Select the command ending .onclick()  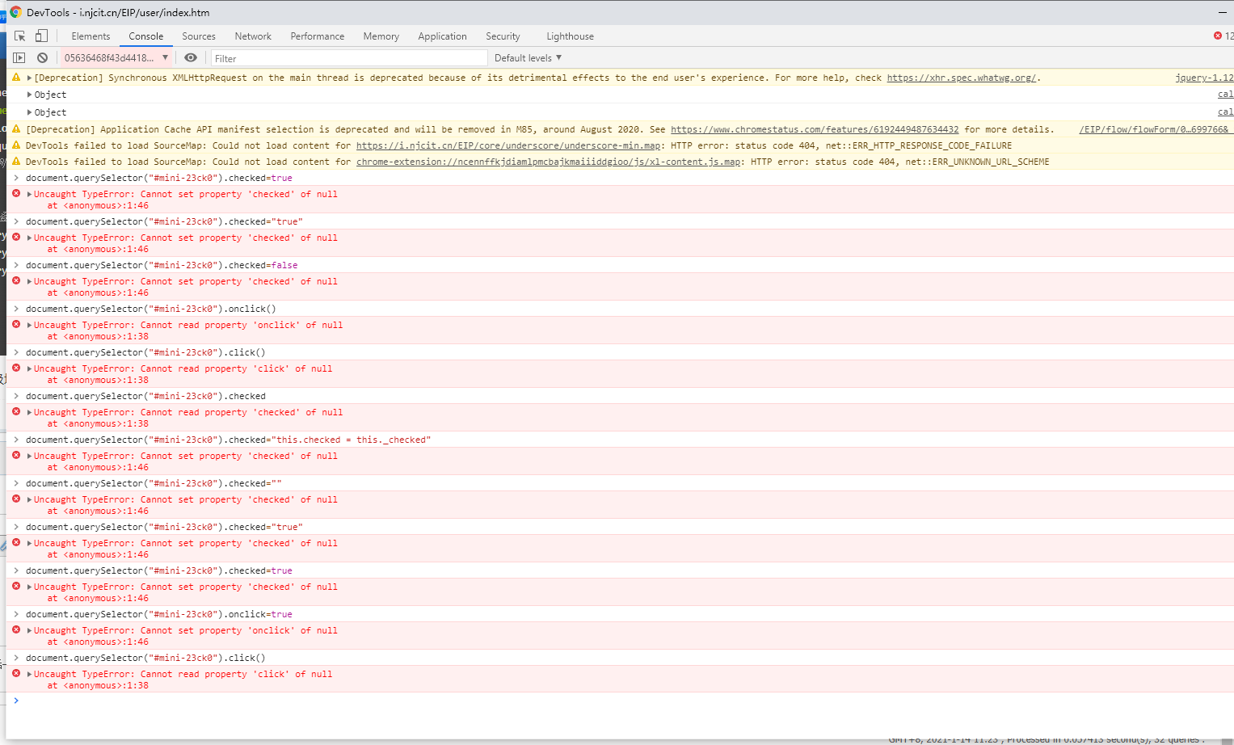[151, 309]
